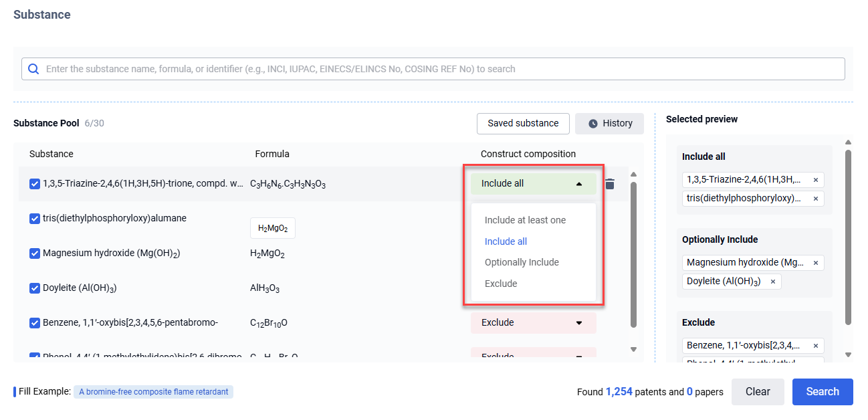Click the search magnifier icon
The height and width of the screenshot is (420, 868).
pyautogui.click(x=33, y=69)
